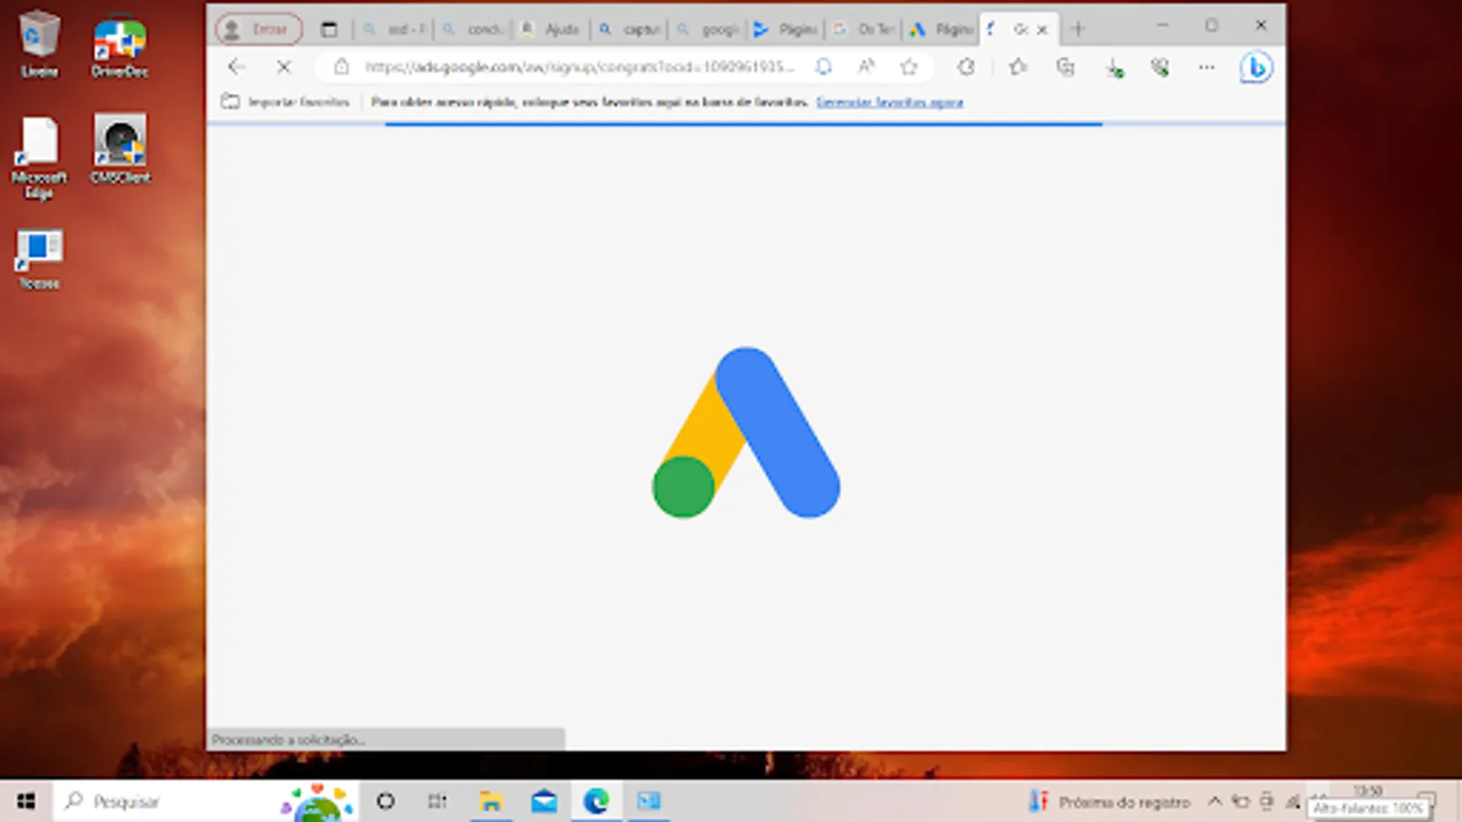The height and width of the screenshot is (822, 1462).
Task: Click the 'Próximo do registro' weather widget
Action: pos(1109,802)
